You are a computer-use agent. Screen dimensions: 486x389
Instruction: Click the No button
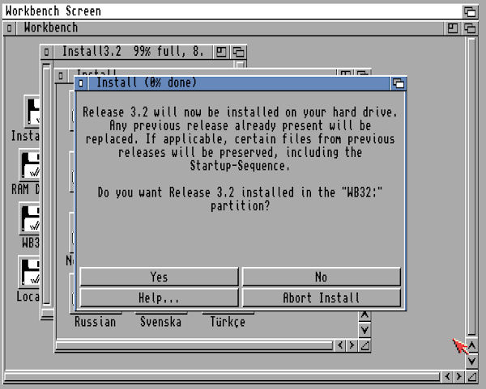click(x=321, y=277)
